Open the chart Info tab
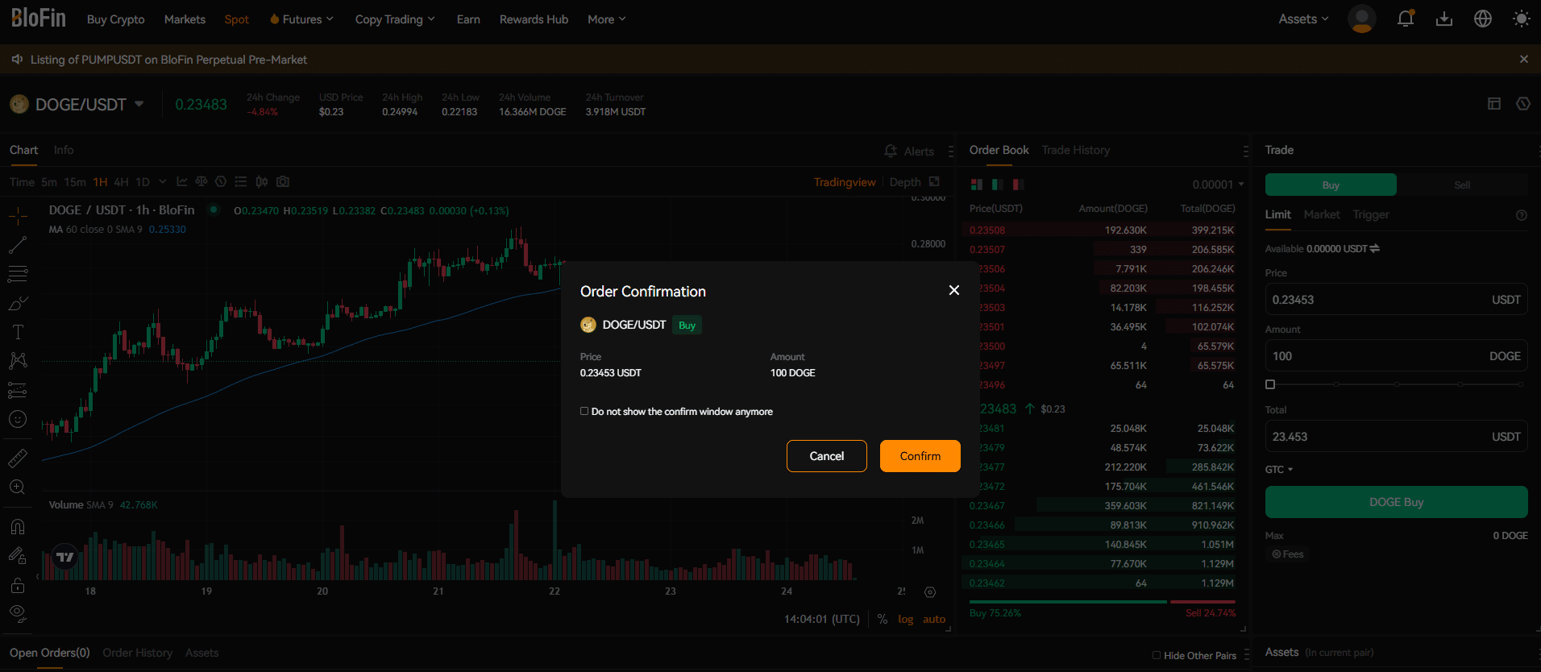Screen dimensions: 1541x672 pos(64,150)
